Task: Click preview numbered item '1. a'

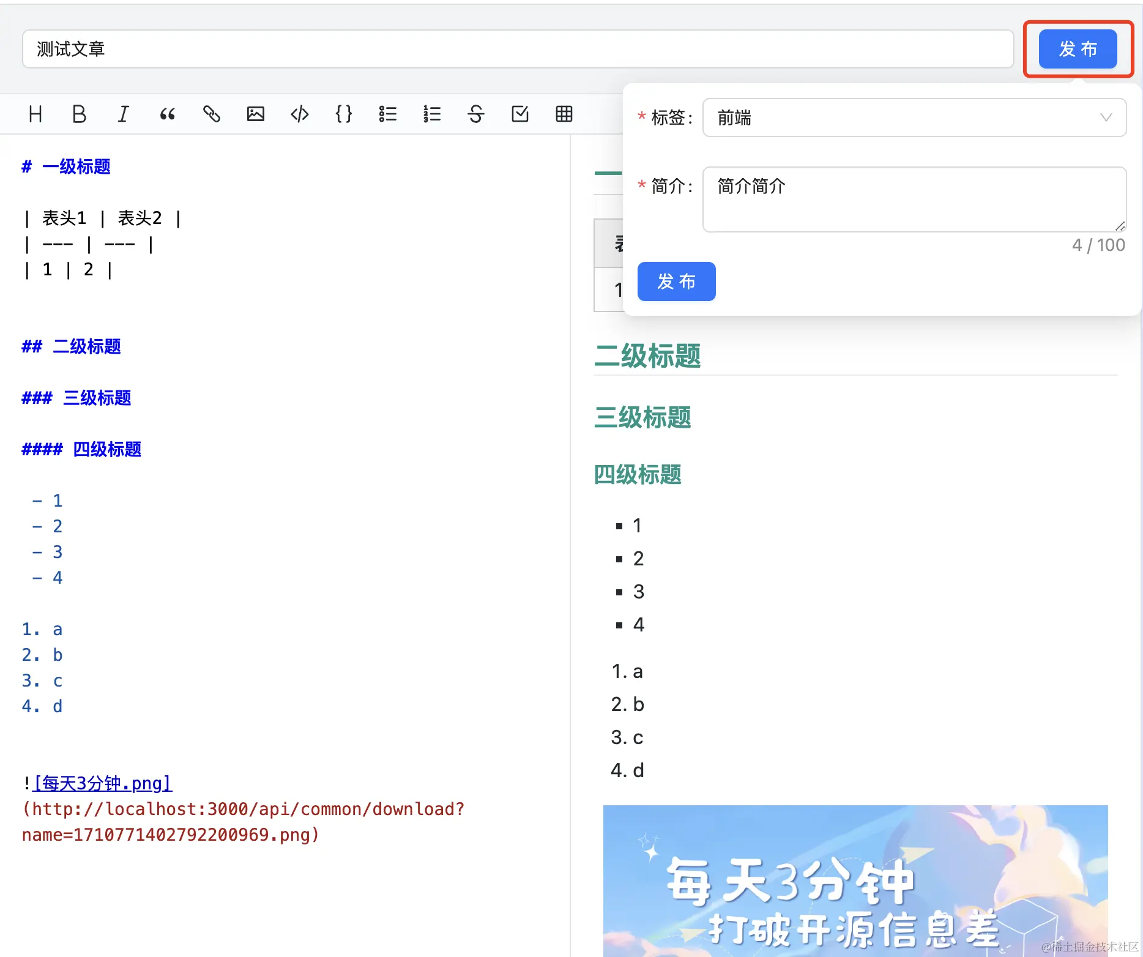Action: click(627, 671)
